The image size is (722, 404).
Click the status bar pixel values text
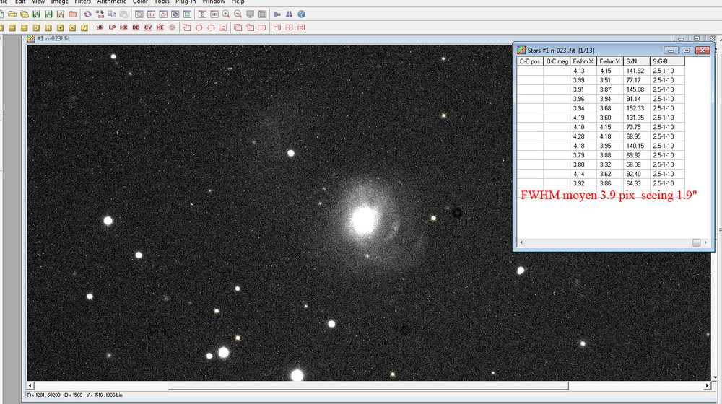[x=75, y=395]
